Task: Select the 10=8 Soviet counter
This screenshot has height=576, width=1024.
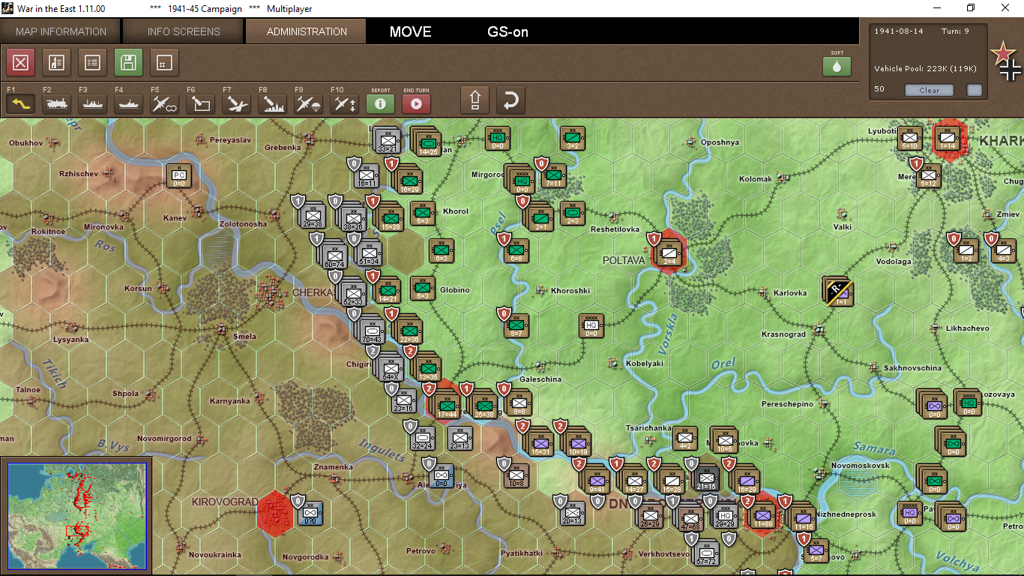Action: [516, 475]
